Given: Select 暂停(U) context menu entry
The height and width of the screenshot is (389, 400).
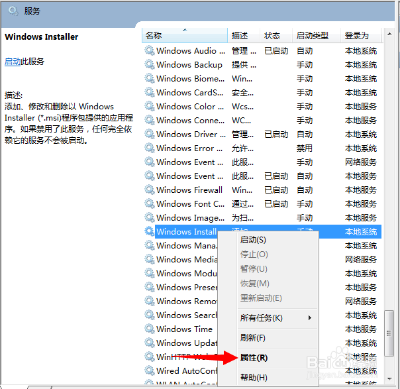Looking at the screenshot, I should coord(277,269).
